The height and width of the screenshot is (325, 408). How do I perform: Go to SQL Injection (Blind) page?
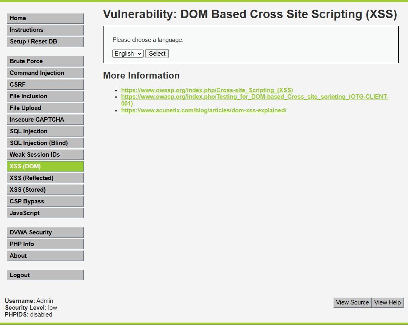click(x=45, y=143)
